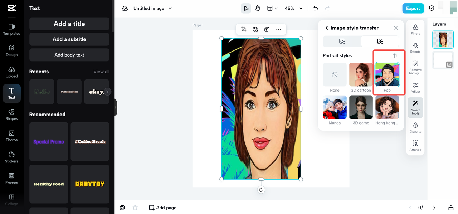
Task: Click Add a subtitle
Action: click(69, 39)
